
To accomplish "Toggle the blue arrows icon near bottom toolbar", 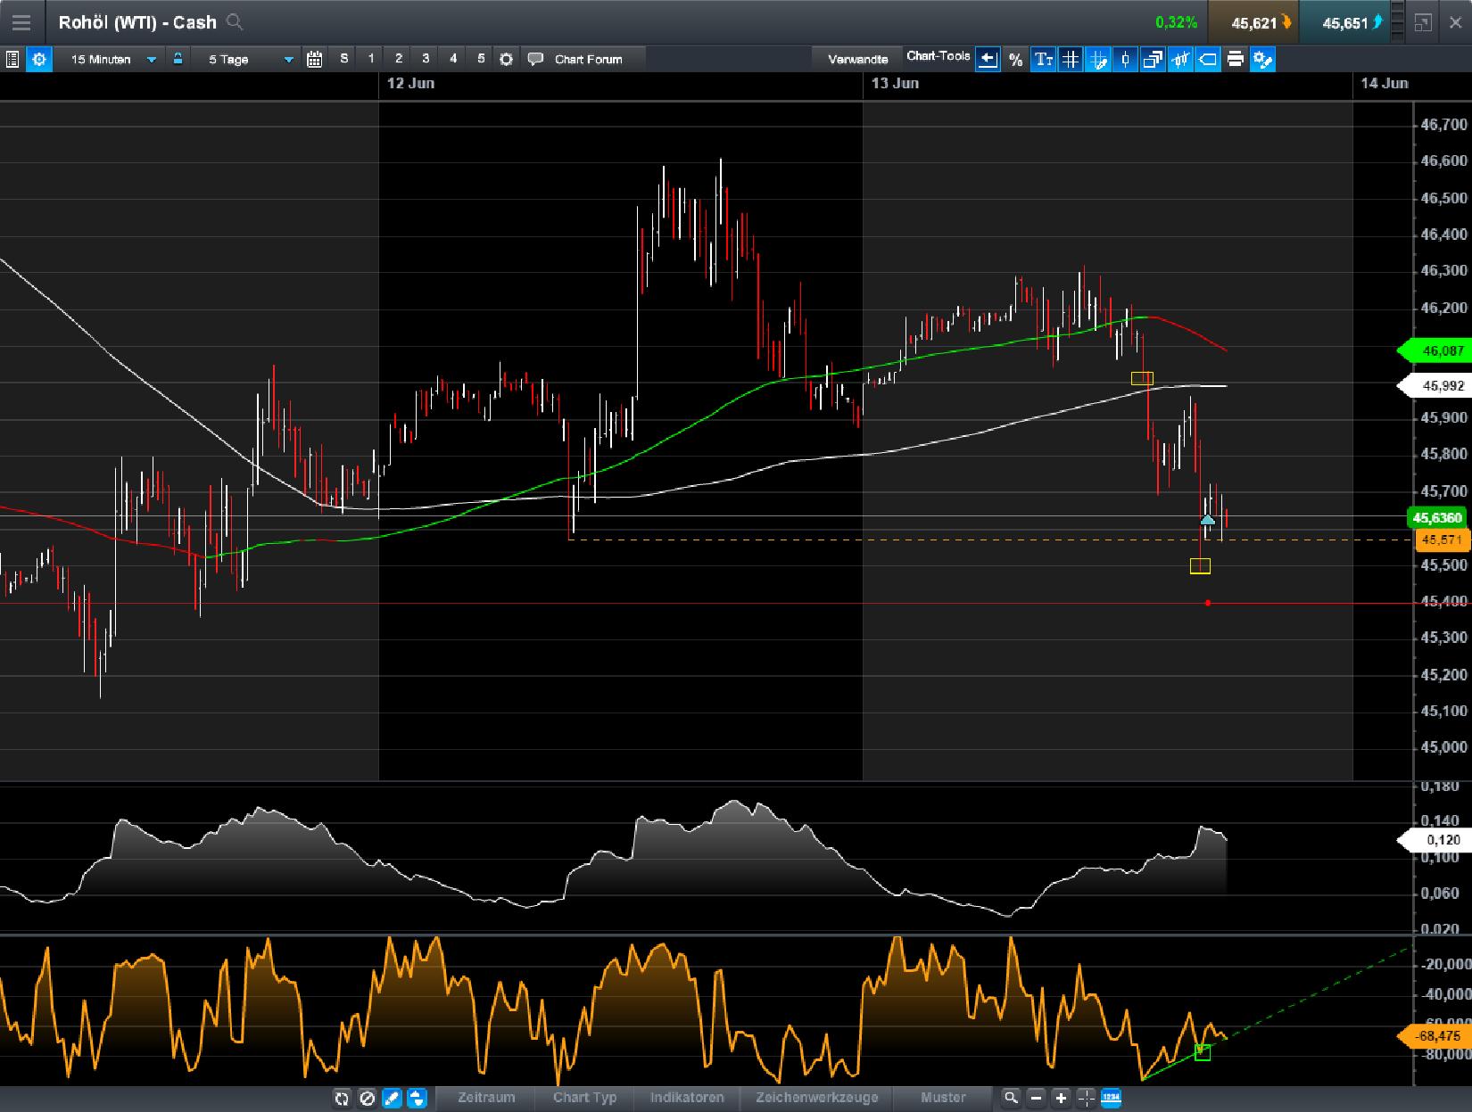I will point(417,1099).
